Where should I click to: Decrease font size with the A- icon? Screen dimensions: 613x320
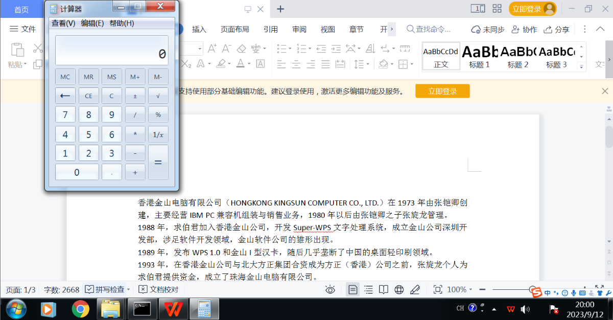[x=226, y=49]
